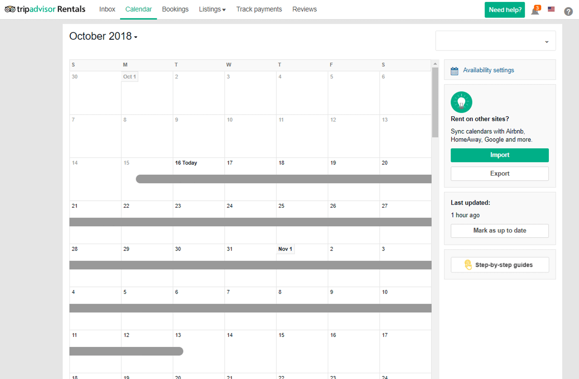Click the Need help? button
The height and width of the screenshot is (379, 579).
pos(505,10)
